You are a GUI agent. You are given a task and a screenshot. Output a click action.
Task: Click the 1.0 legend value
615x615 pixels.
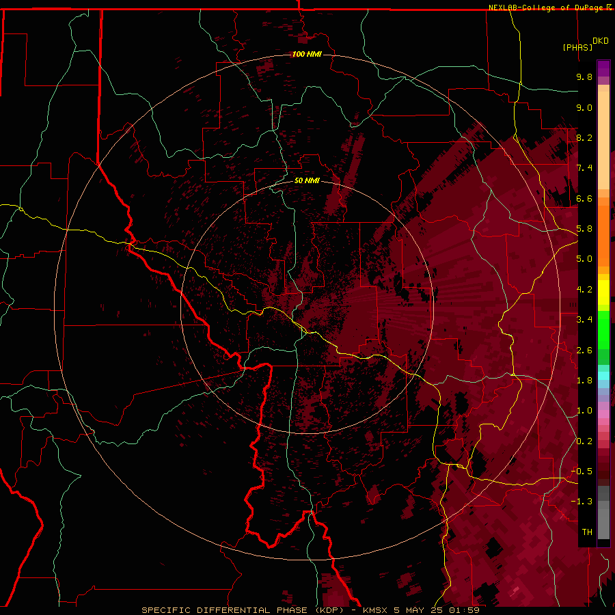(584, 411)
